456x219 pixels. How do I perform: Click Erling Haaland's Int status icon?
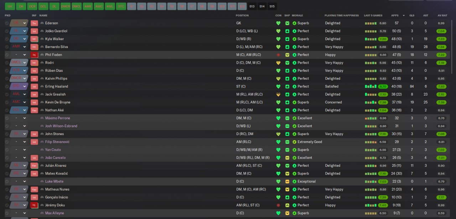(34, 86)
